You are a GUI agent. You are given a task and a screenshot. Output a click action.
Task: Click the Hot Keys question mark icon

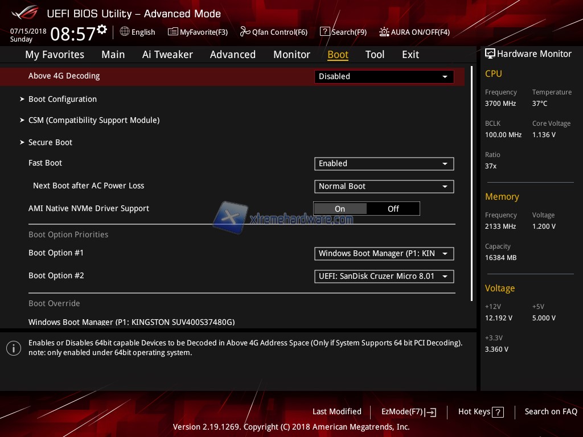[x=498, y=412]
